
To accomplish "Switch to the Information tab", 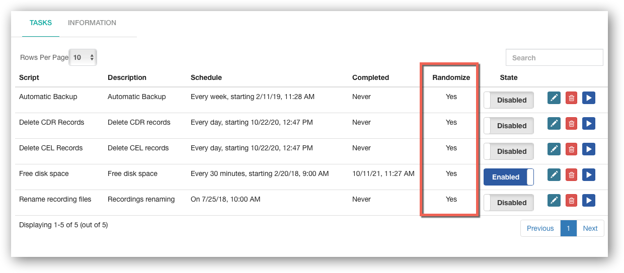I will 92,23.
